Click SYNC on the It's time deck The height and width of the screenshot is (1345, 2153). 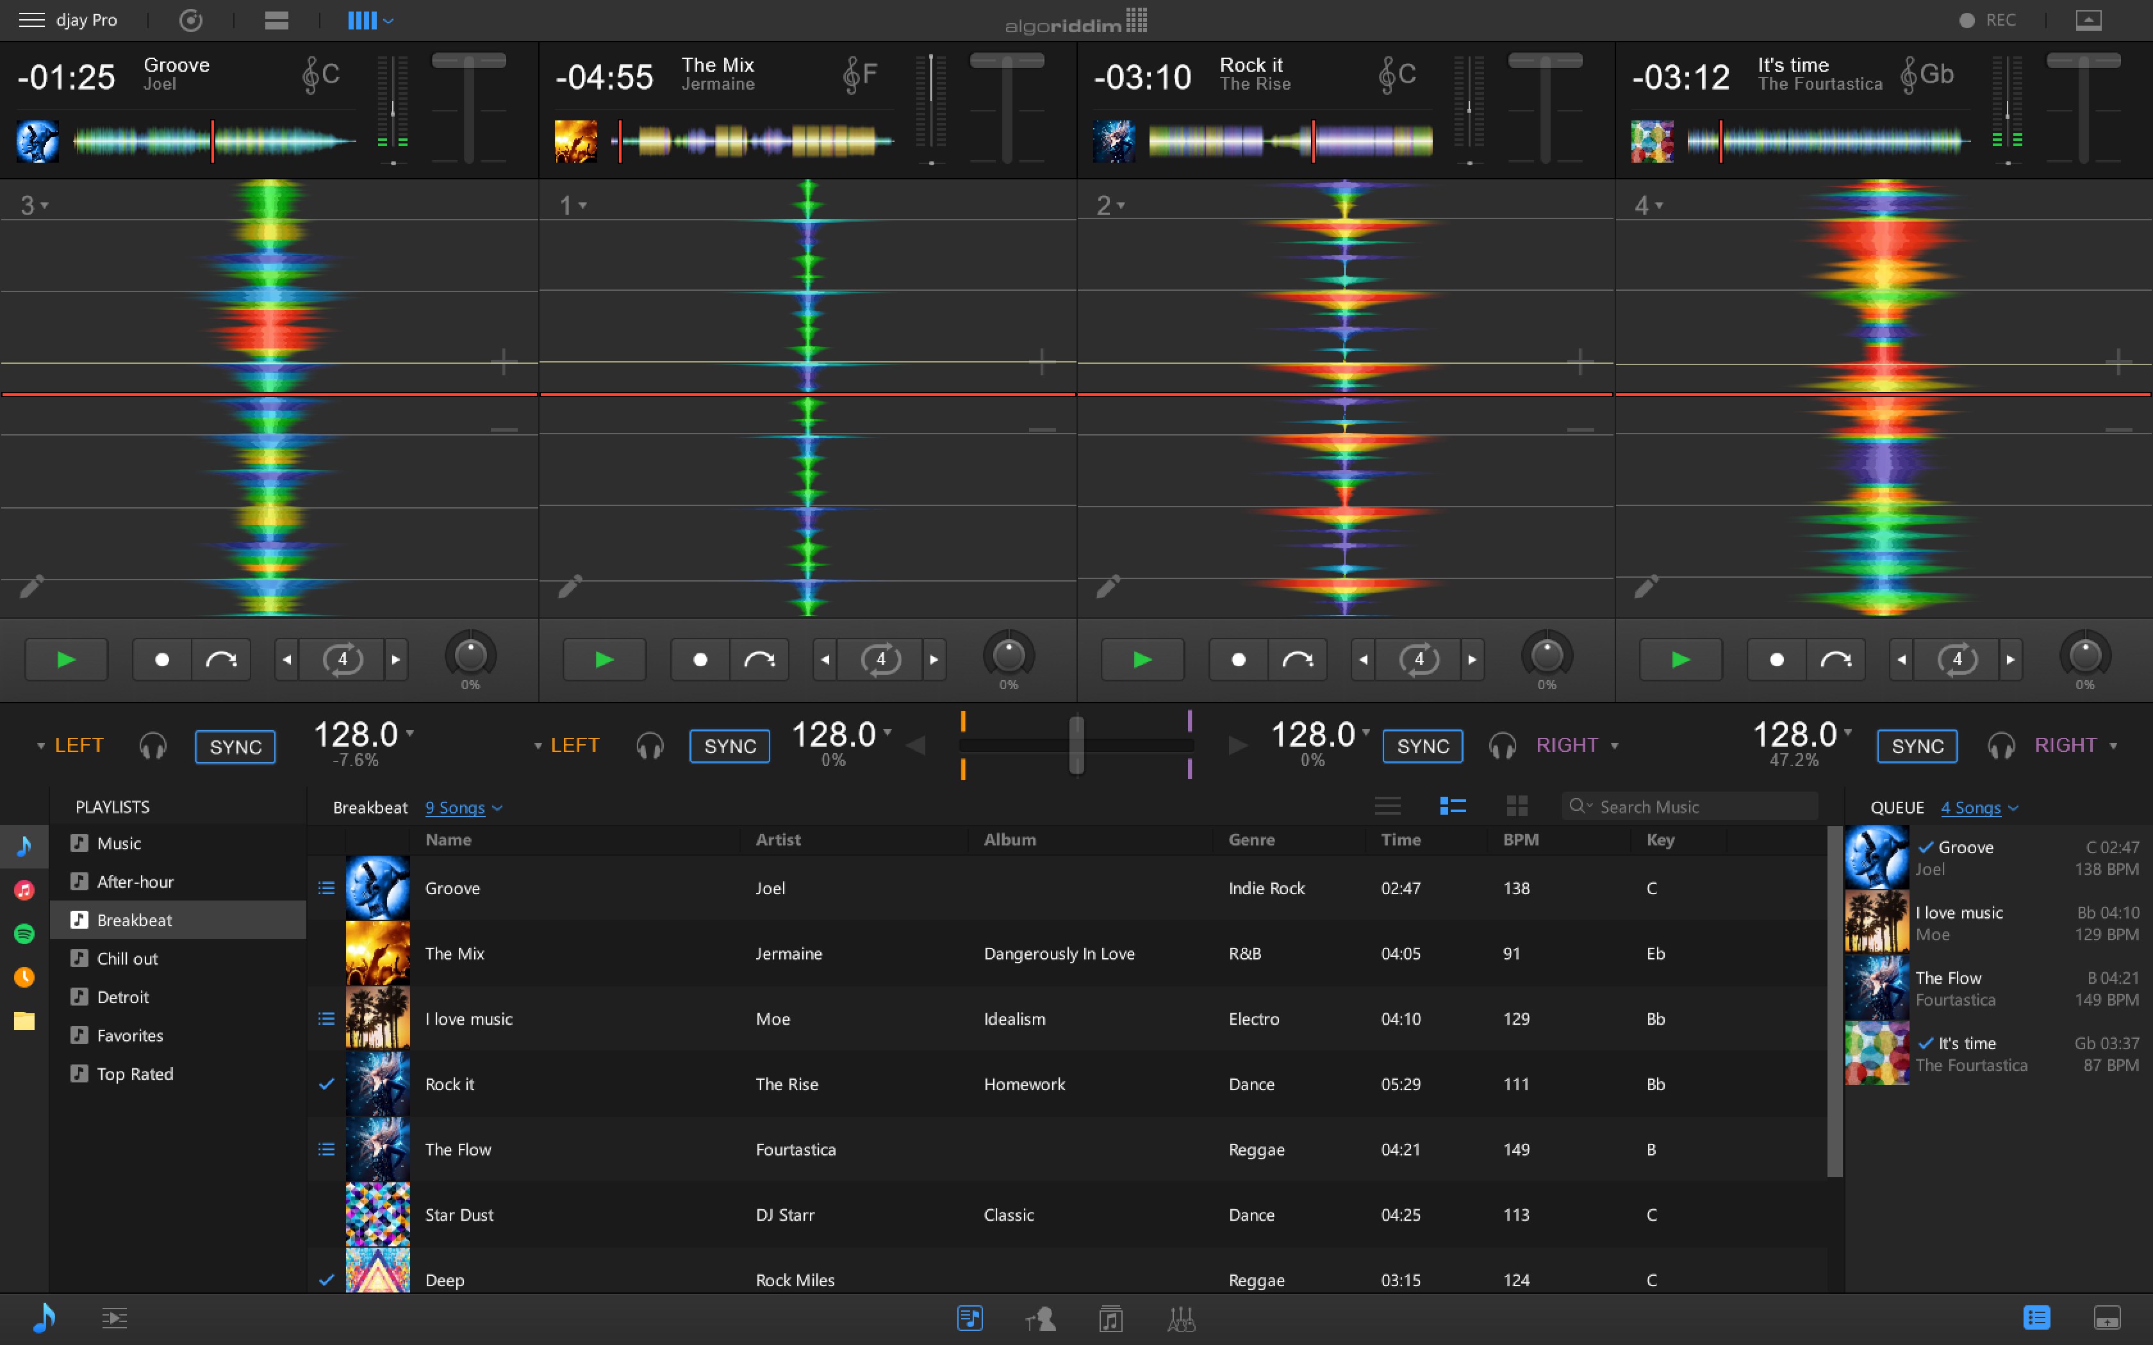[x=1917, y=746]
